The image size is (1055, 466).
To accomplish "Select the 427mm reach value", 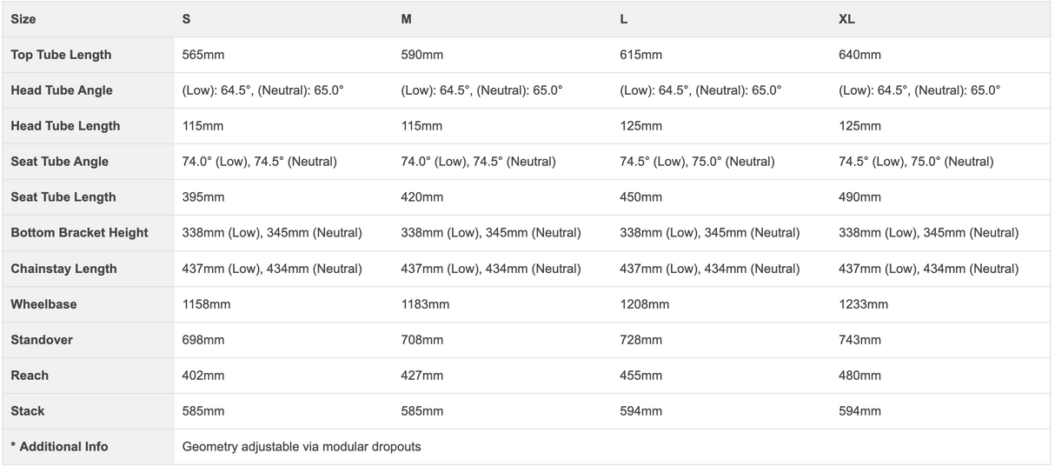I will [421, 376].
